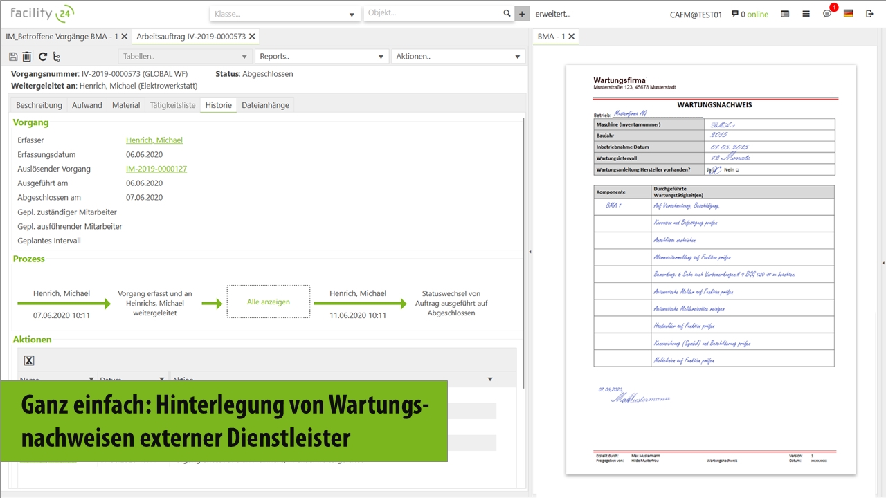Expand the side panel at the right edge arrow
The height and width of the screenshot is (498, 886).
pyautogui.click(x=883, y=263)
